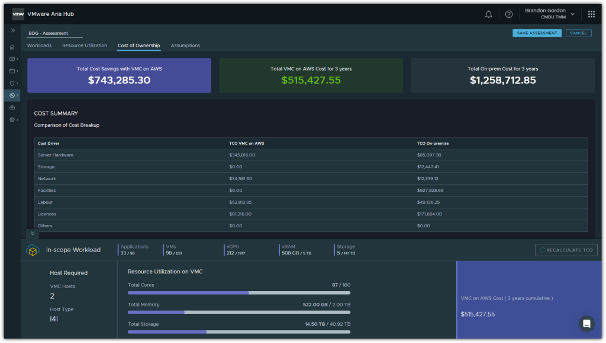Select the compass icon in the sidebar
Screen dimensions: 606x343
coord(12,95)
